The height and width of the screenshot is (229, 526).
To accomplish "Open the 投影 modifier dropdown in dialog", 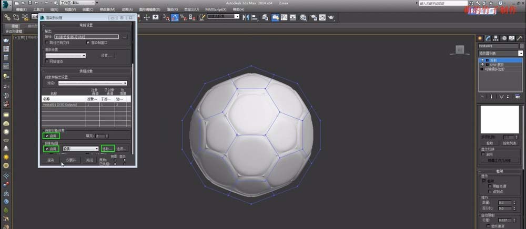I will pyautogui.click(x=80, y=149).
